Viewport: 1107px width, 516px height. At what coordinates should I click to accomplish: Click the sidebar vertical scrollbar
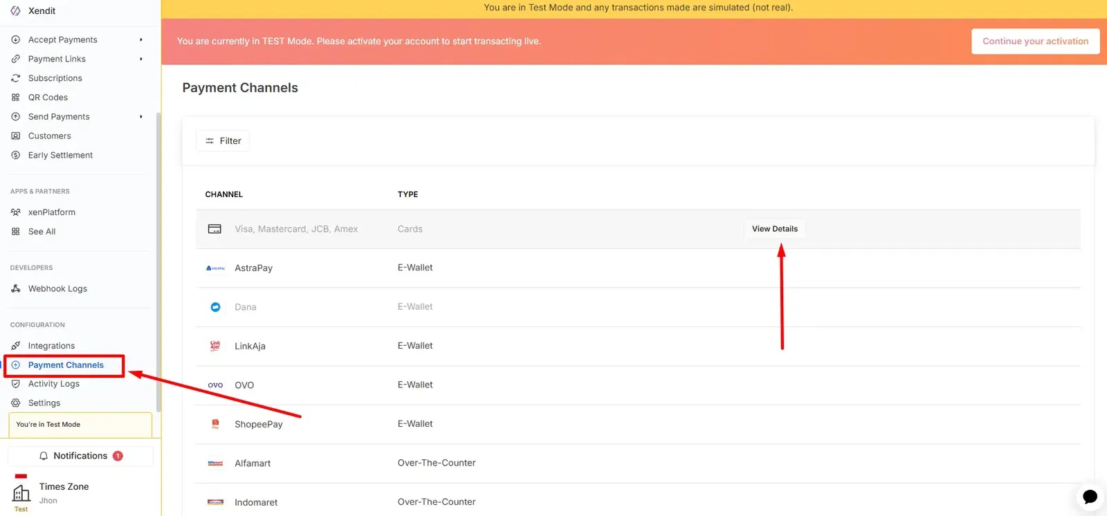[158, 263]
